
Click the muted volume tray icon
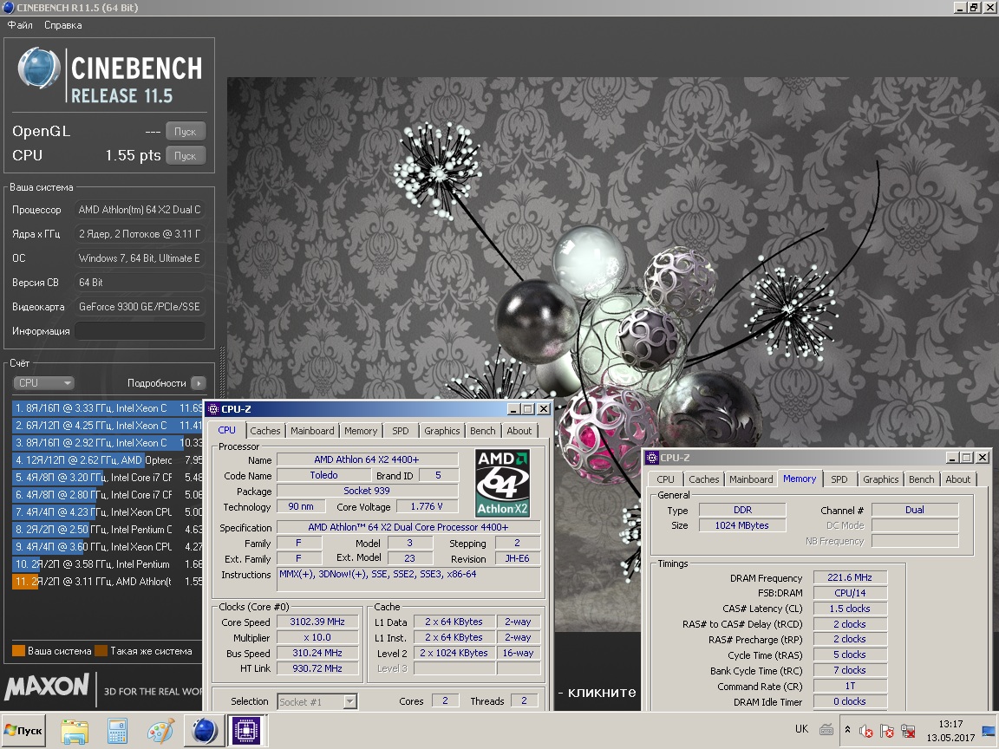866,731
